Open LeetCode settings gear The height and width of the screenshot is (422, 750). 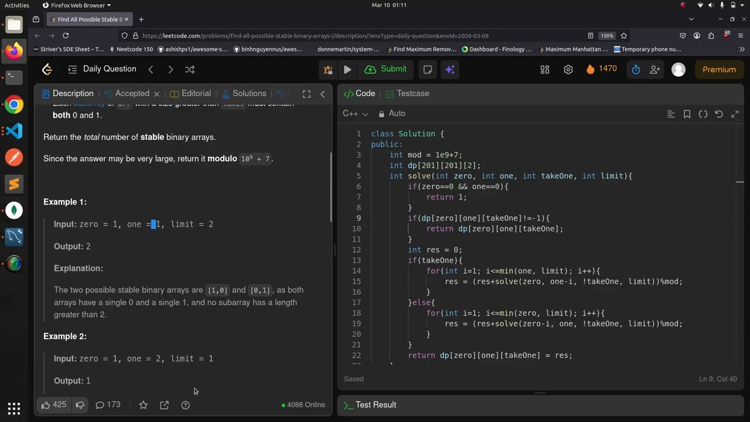[x=568, y=69]
